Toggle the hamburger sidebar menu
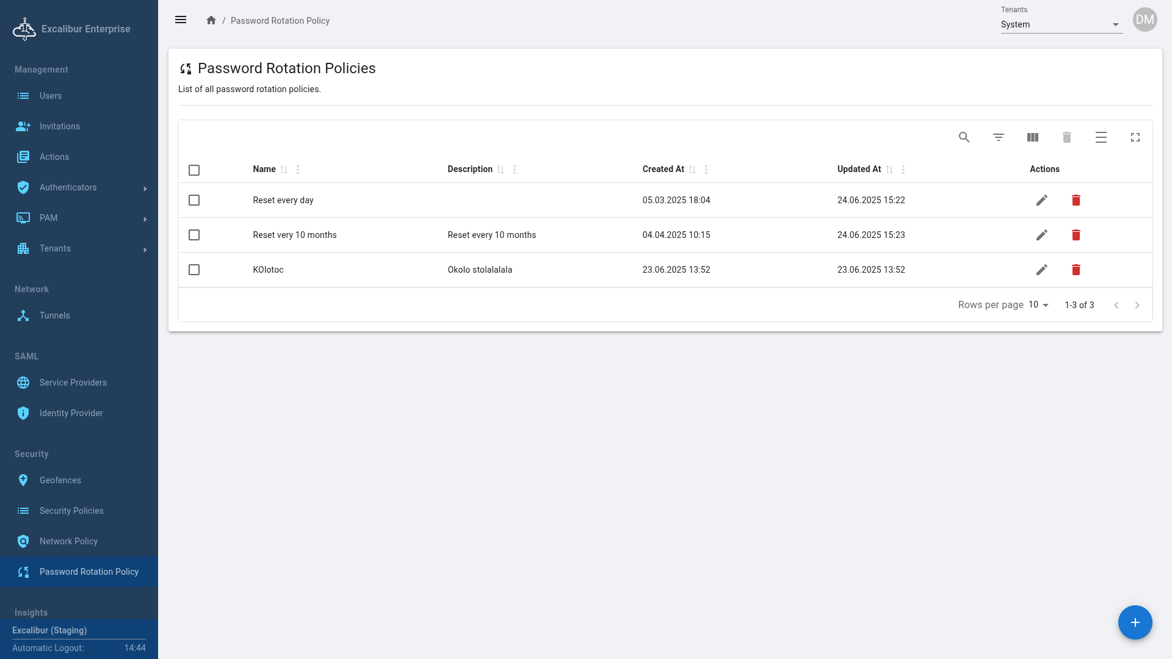 181,20
